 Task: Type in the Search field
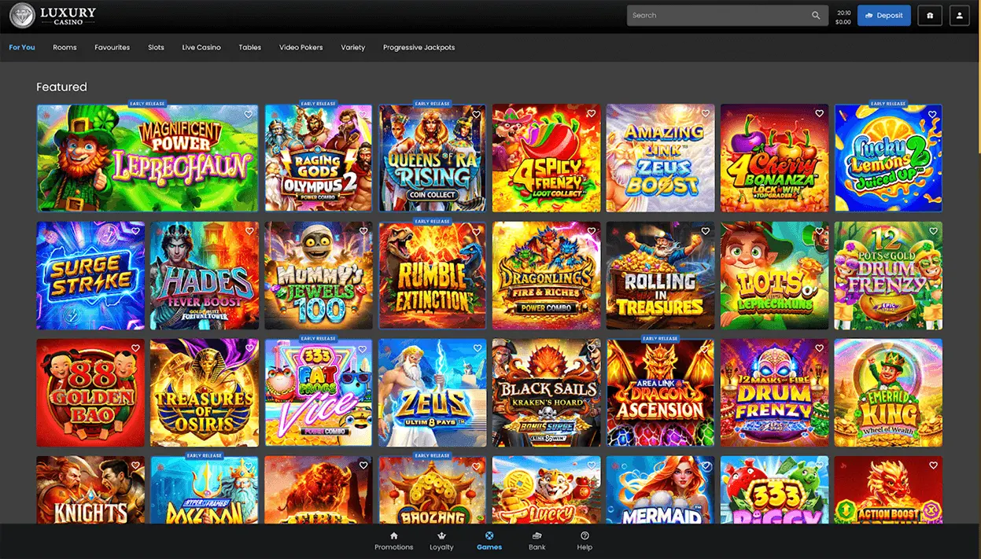(716, 16)
